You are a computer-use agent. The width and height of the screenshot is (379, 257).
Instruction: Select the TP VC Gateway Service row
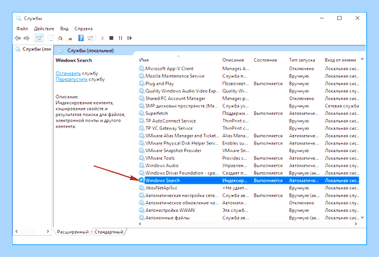[x=249, y=128]
